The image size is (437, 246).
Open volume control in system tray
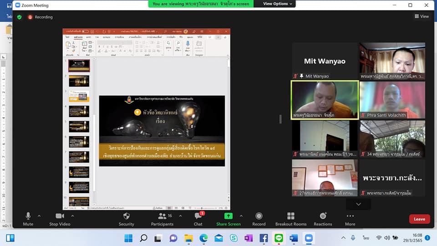[387, 238]
